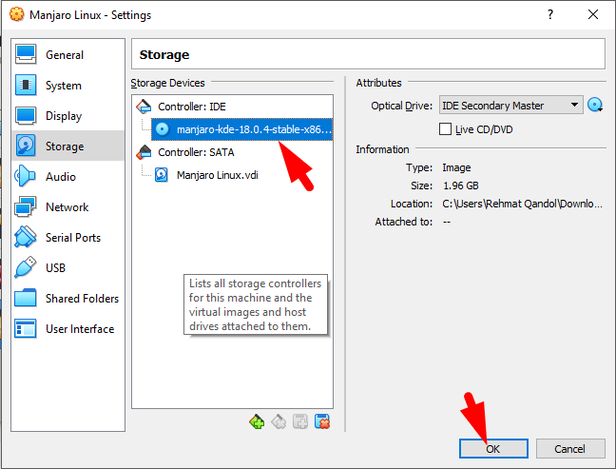This screenshot has height=469, width=616.
Task: Click the remove attachment icon
Action: coord(322,421)
